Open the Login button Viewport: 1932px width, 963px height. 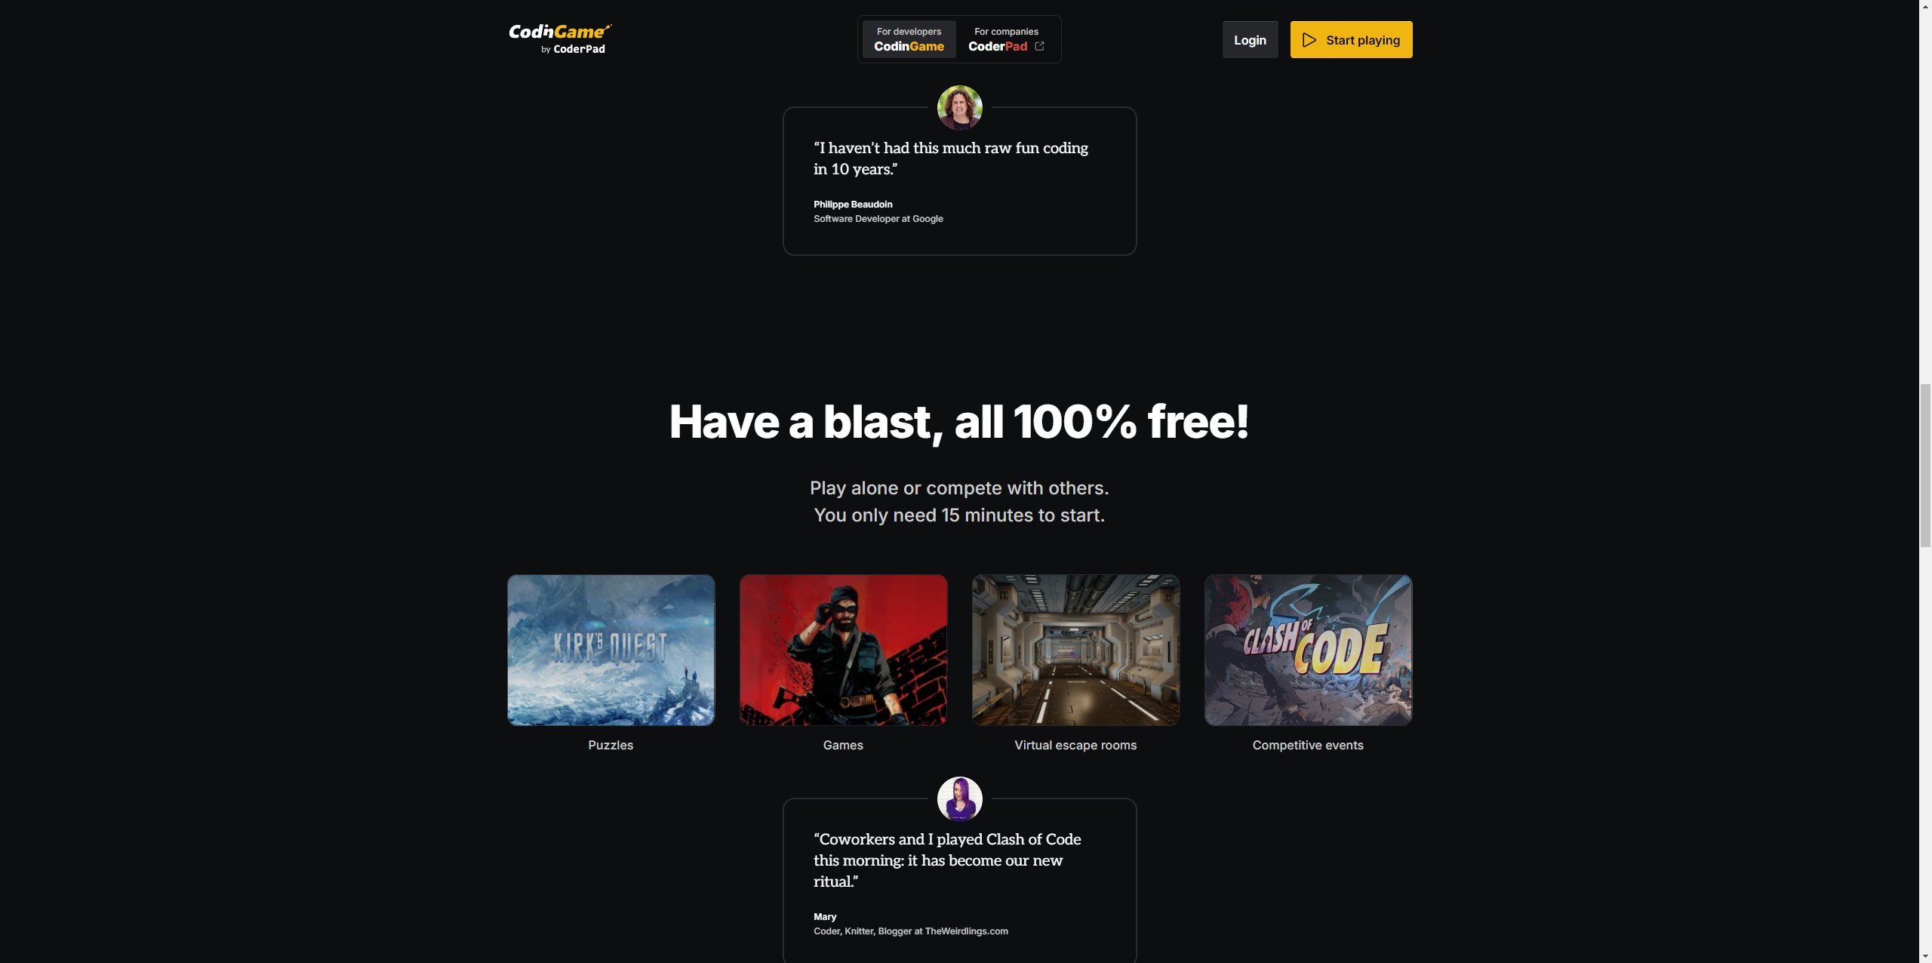click(x=1250, y=40)
